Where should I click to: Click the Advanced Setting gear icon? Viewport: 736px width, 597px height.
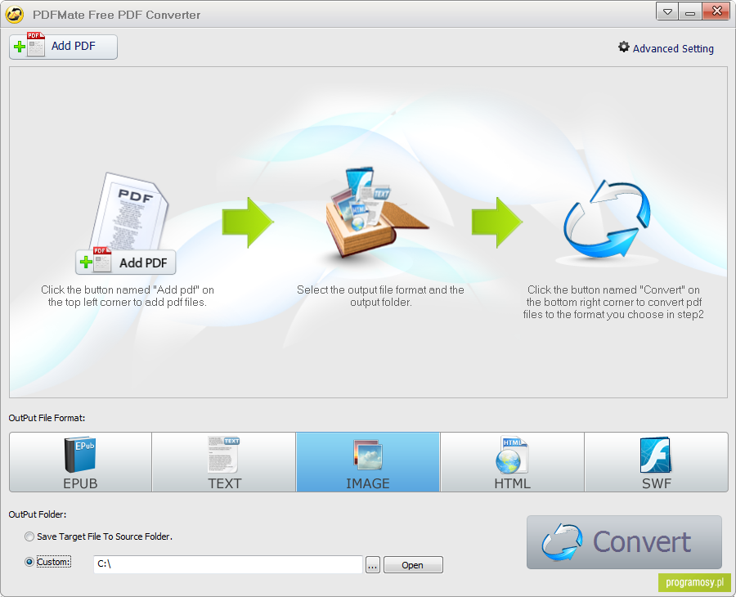point(623,47)
